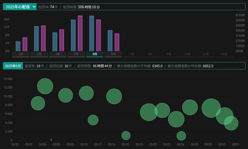Click the 2025年5月 header label
Image resolution: width=248 pixels, height=149 pixels.
click(x=13, y=66)
